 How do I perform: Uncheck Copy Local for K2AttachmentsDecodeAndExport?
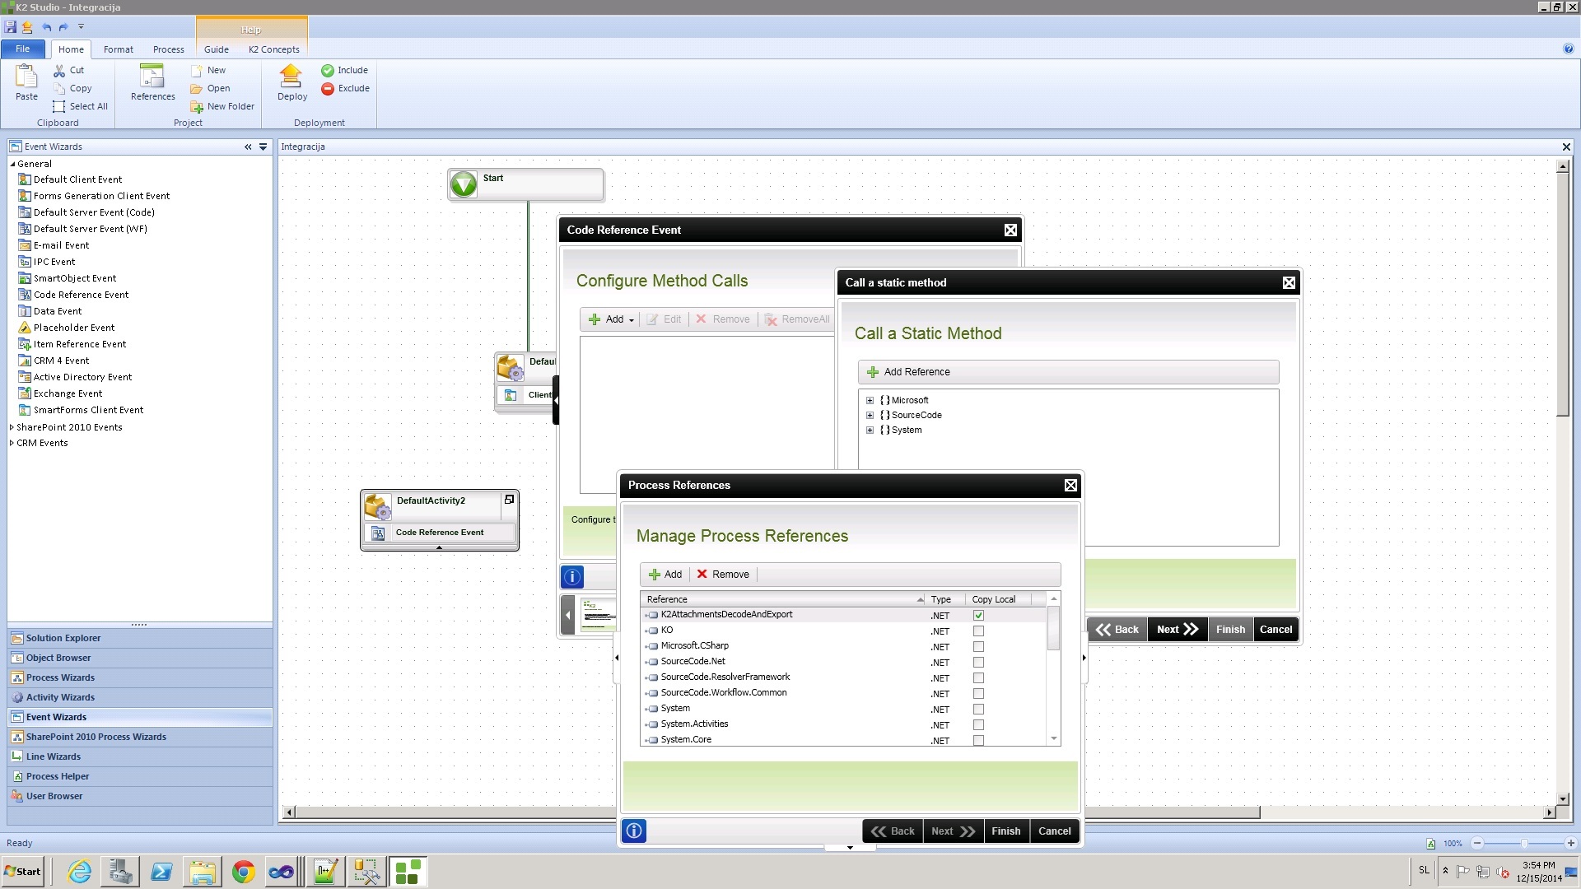click(978, 616)
